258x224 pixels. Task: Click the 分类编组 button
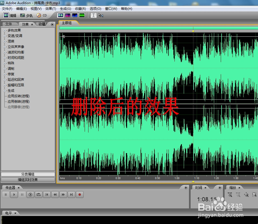28,174
